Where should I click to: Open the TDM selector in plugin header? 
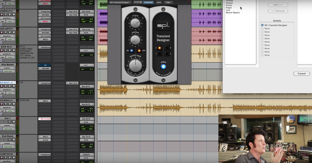168,3
